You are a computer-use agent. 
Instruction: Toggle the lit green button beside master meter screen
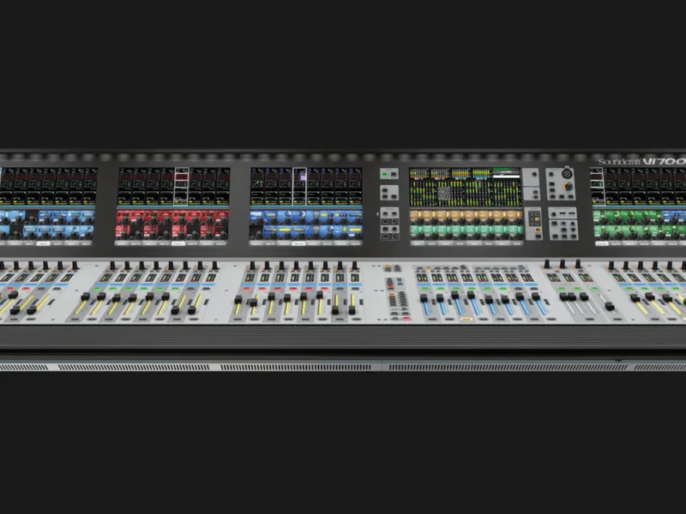tap(384, 175)
